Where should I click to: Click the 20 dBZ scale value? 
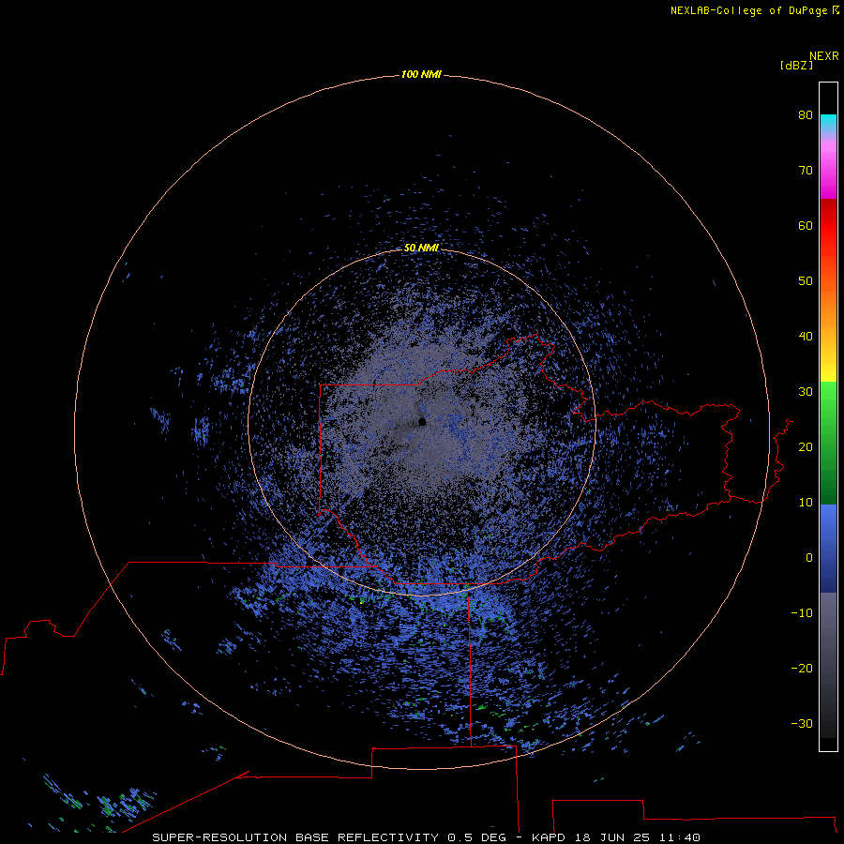coord(806,446)
